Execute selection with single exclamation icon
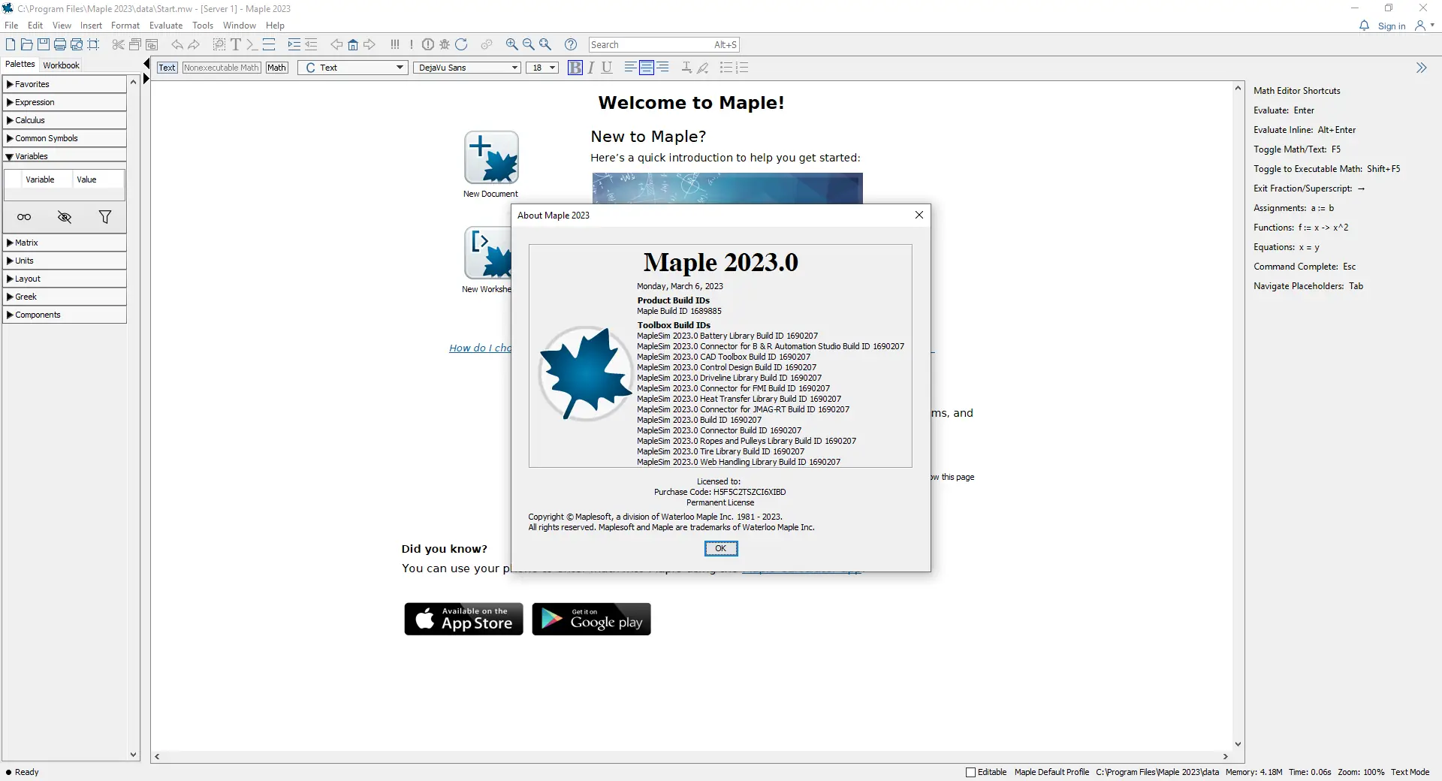The height and width of the screenshot is (781, 1442). pyautogui.click(x=412, y=45)
